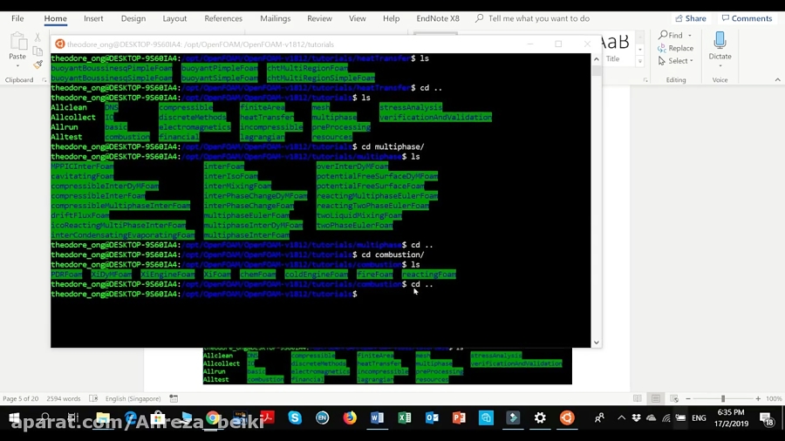
Task: Click the Share button
Action: click(691, 18)
